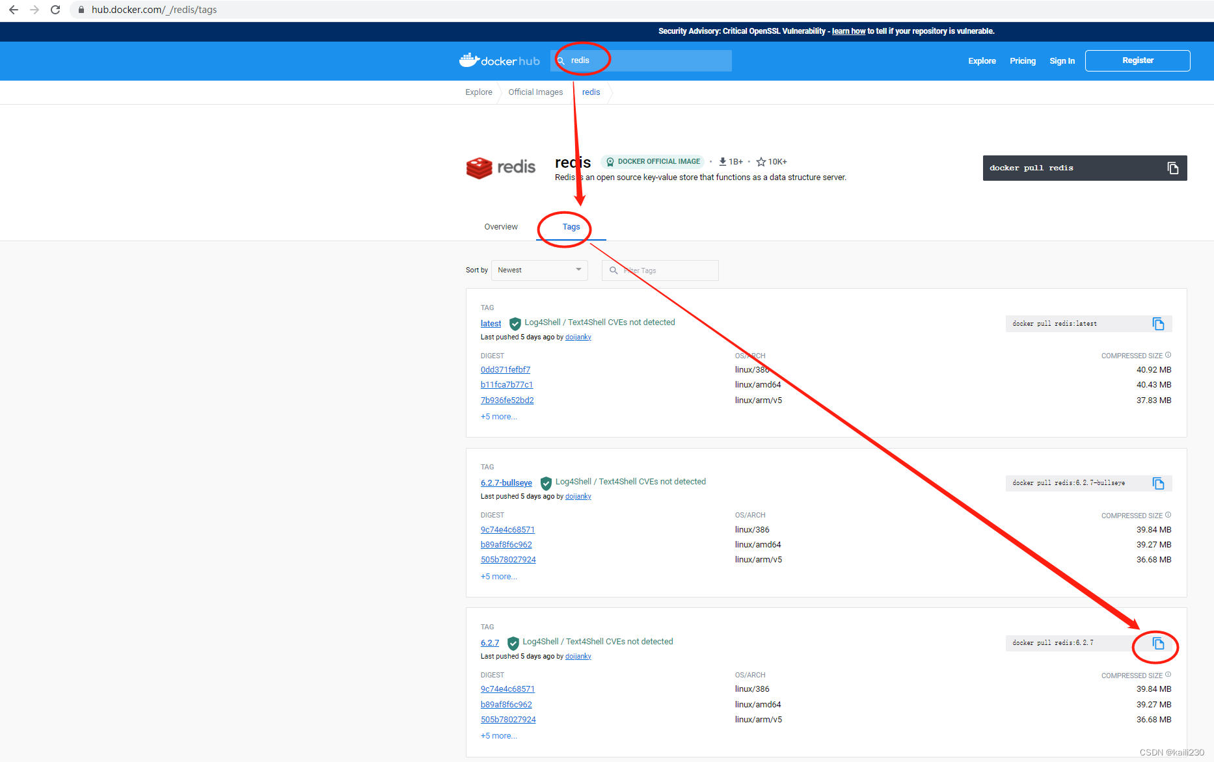
Task: Open digest 9c74e4c68571 under 6.2.7-bullseye
Action: pos(507,530)
